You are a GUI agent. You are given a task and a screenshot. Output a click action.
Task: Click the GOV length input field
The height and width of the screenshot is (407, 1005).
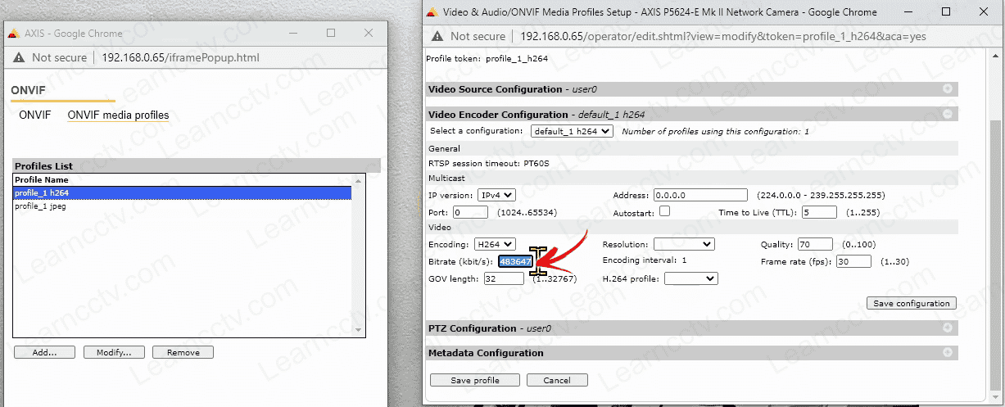(504, 278)
